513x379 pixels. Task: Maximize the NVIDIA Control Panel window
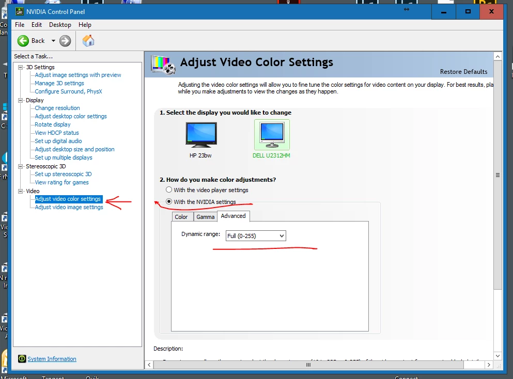coord(468,12)
